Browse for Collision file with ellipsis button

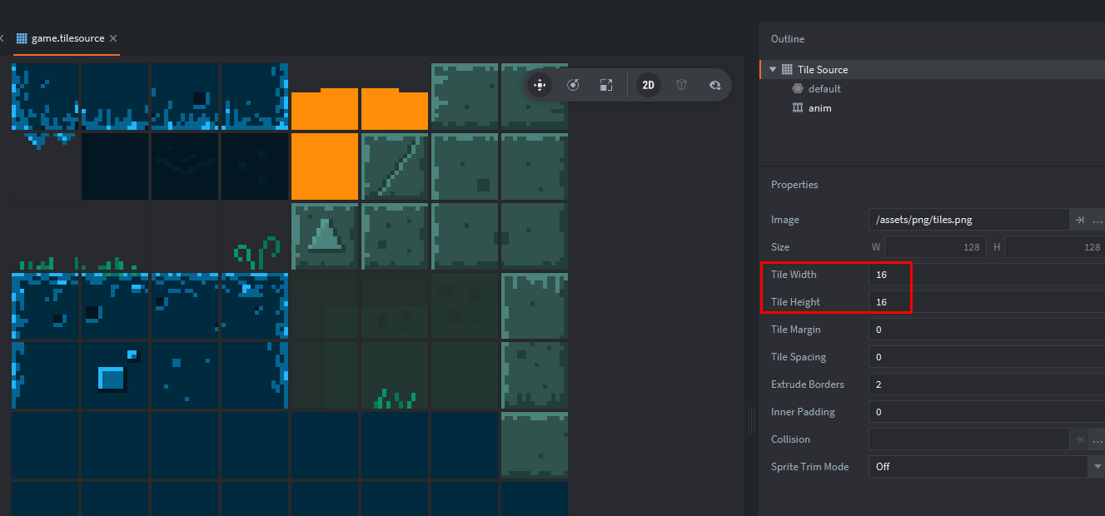1098,439
